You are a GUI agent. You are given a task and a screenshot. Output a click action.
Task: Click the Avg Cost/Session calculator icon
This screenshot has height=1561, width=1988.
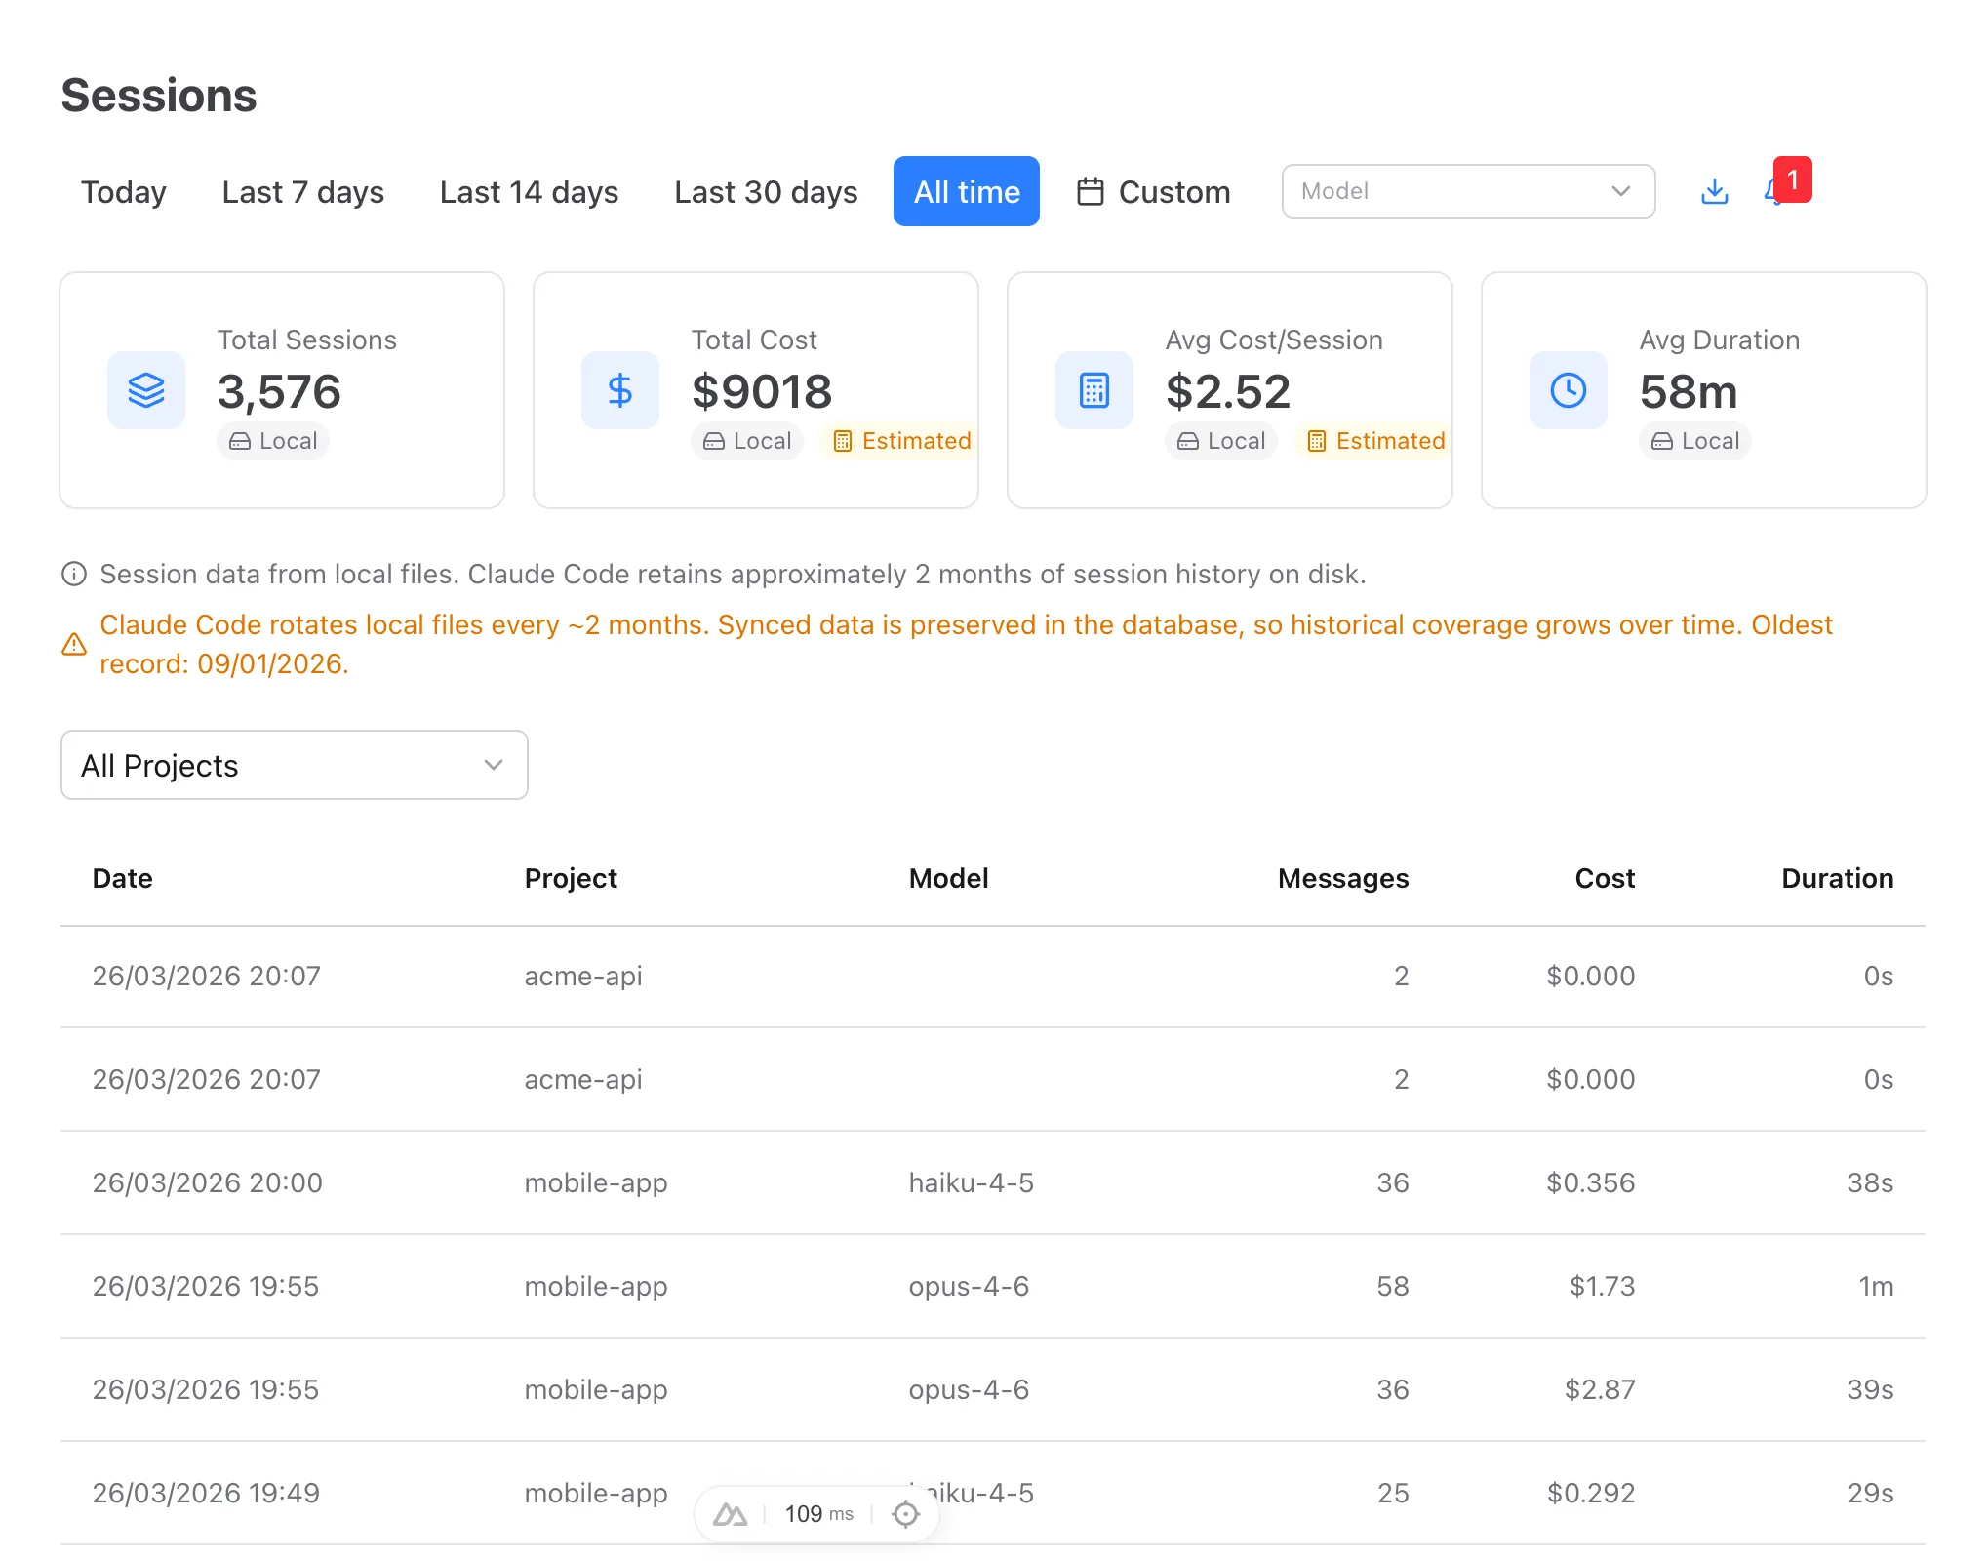[1094, 390]
